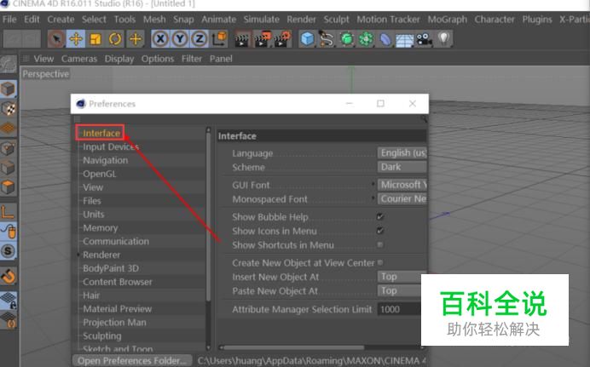Open the Create menu
590x367 pixels.
[61, 19]
